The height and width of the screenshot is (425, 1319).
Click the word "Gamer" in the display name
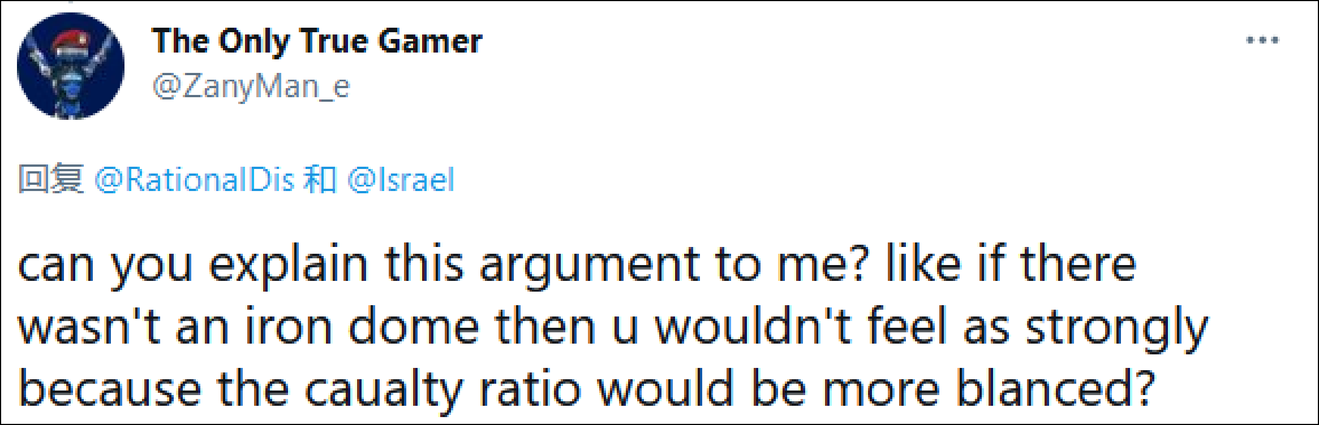[x=430, y=41]
